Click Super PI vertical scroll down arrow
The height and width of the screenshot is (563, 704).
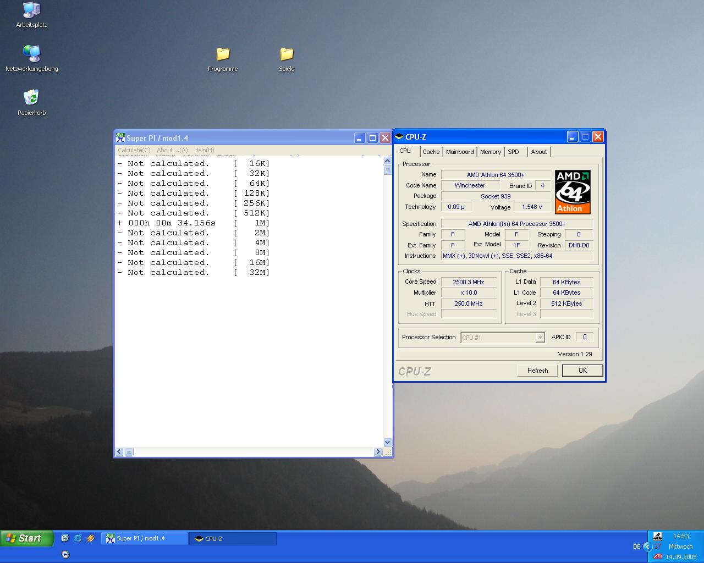387,442
